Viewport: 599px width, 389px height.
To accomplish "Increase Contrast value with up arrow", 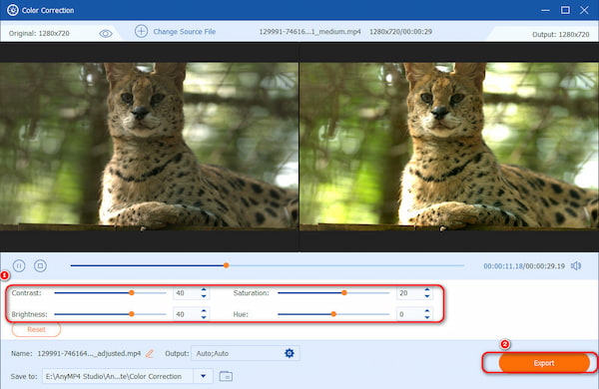I will [x=204, y=290].
